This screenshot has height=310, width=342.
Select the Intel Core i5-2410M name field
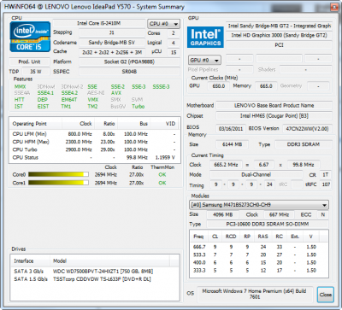(98, 23)
